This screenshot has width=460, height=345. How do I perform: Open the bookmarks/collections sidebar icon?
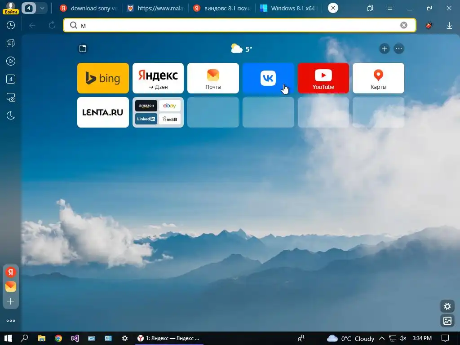11,44
